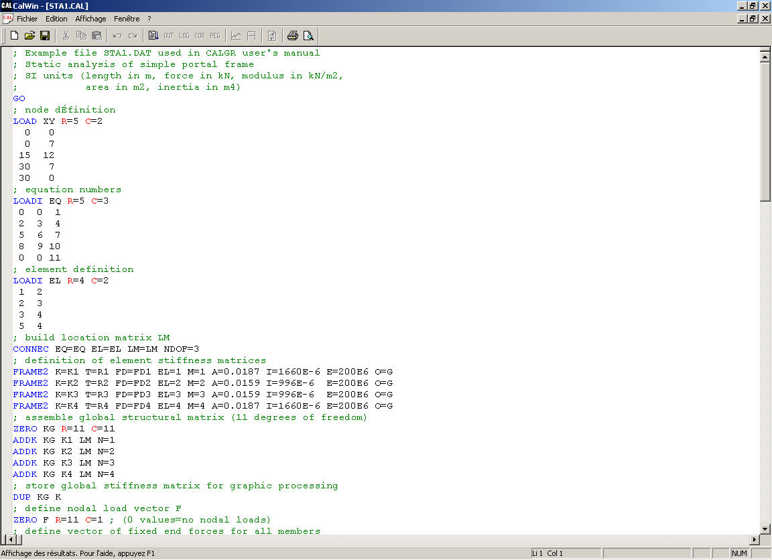Open a file with the folder icon

click(29, 36)
